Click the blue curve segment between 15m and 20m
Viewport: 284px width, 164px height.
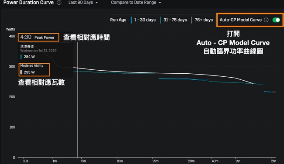(184, 79)
